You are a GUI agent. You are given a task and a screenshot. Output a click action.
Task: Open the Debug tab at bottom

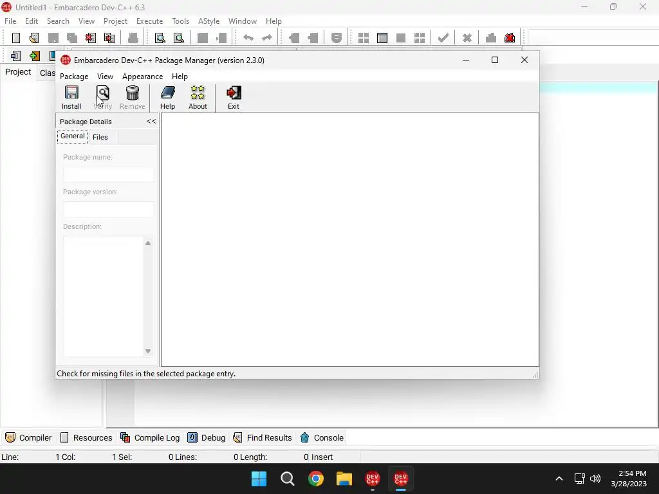[207, 437]
